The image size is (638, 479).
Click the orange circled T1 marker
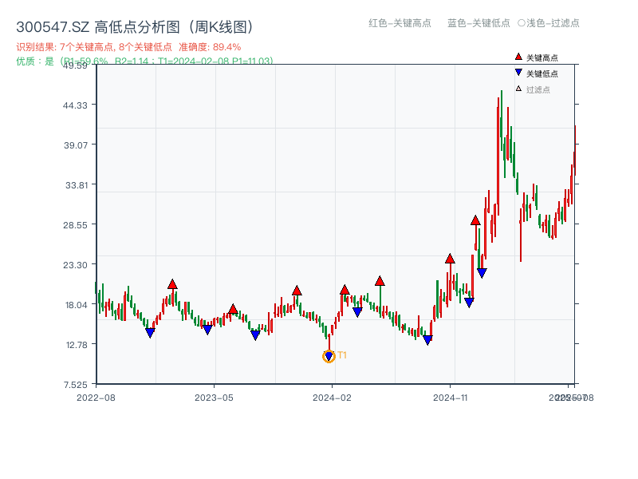pyautogui.click(x=329, y=355)
